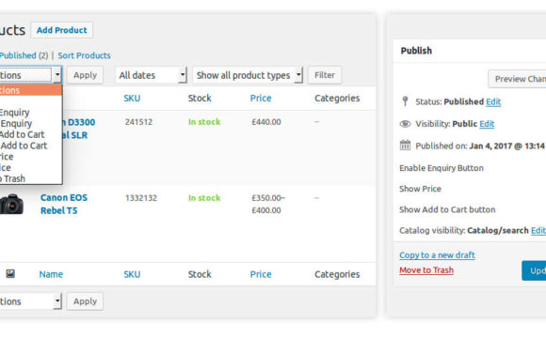This screenshot has width=546, height=338.
Task: Sort by Price in table footer
Action: (x=261, y=274)
